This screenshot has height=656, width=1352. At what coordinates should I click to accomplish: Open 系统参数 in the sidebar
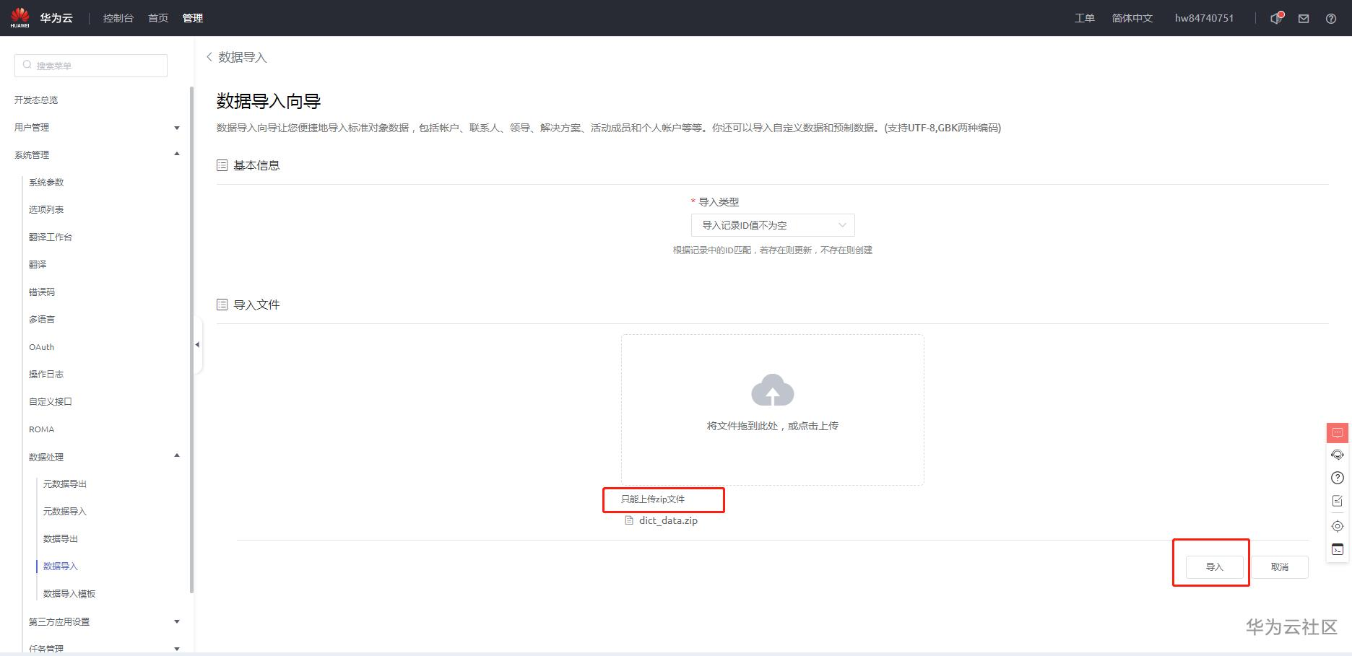[x=46, y=183]
